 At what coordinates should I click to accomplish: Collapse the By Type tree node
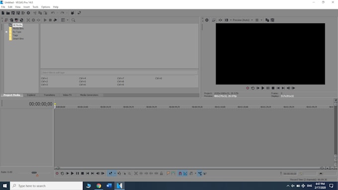click(6, 32)
